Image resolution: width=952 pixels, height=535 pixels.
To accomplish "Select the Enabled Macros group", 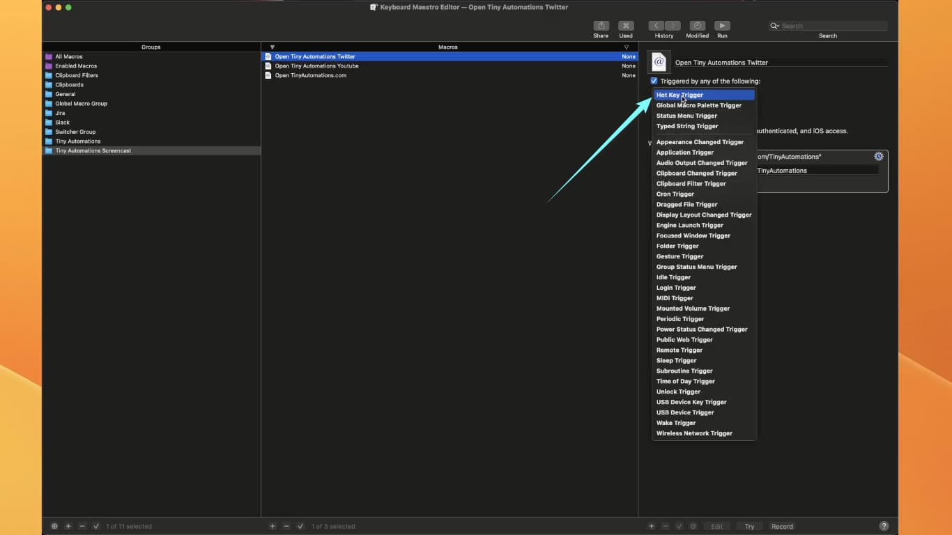I will point(151,66).
